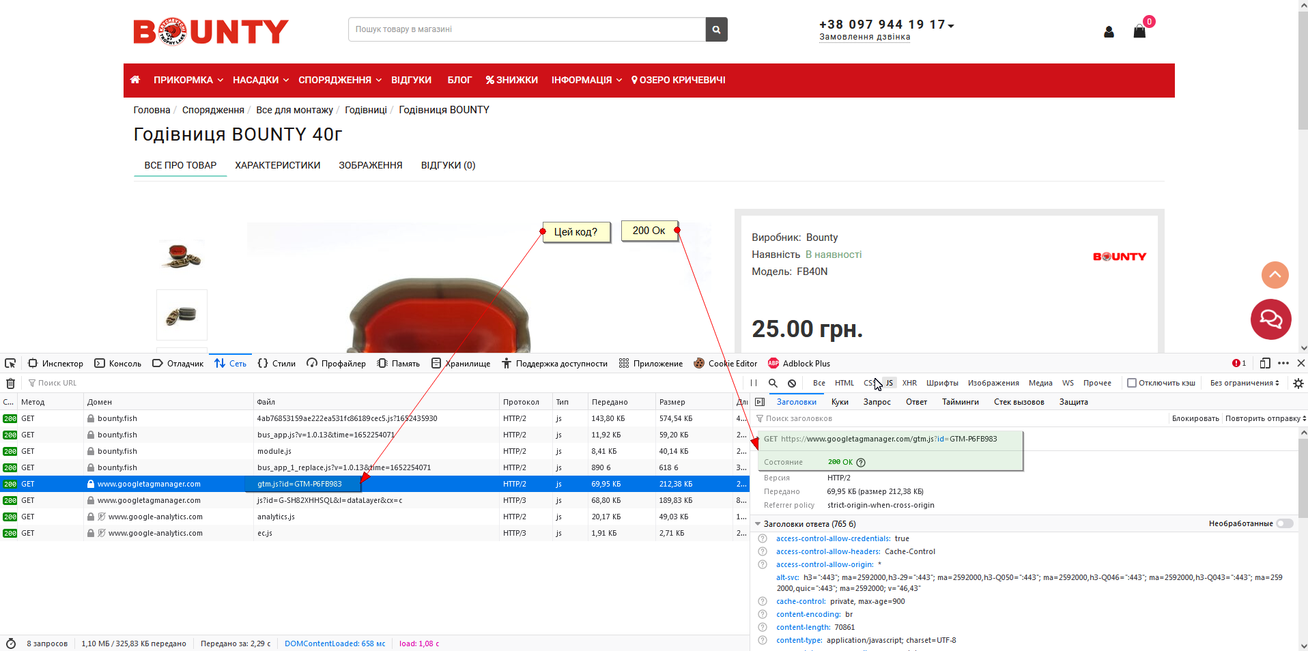Expand the Повторить отправку dropdown

pyautogui.click(x=1265, y=418)
